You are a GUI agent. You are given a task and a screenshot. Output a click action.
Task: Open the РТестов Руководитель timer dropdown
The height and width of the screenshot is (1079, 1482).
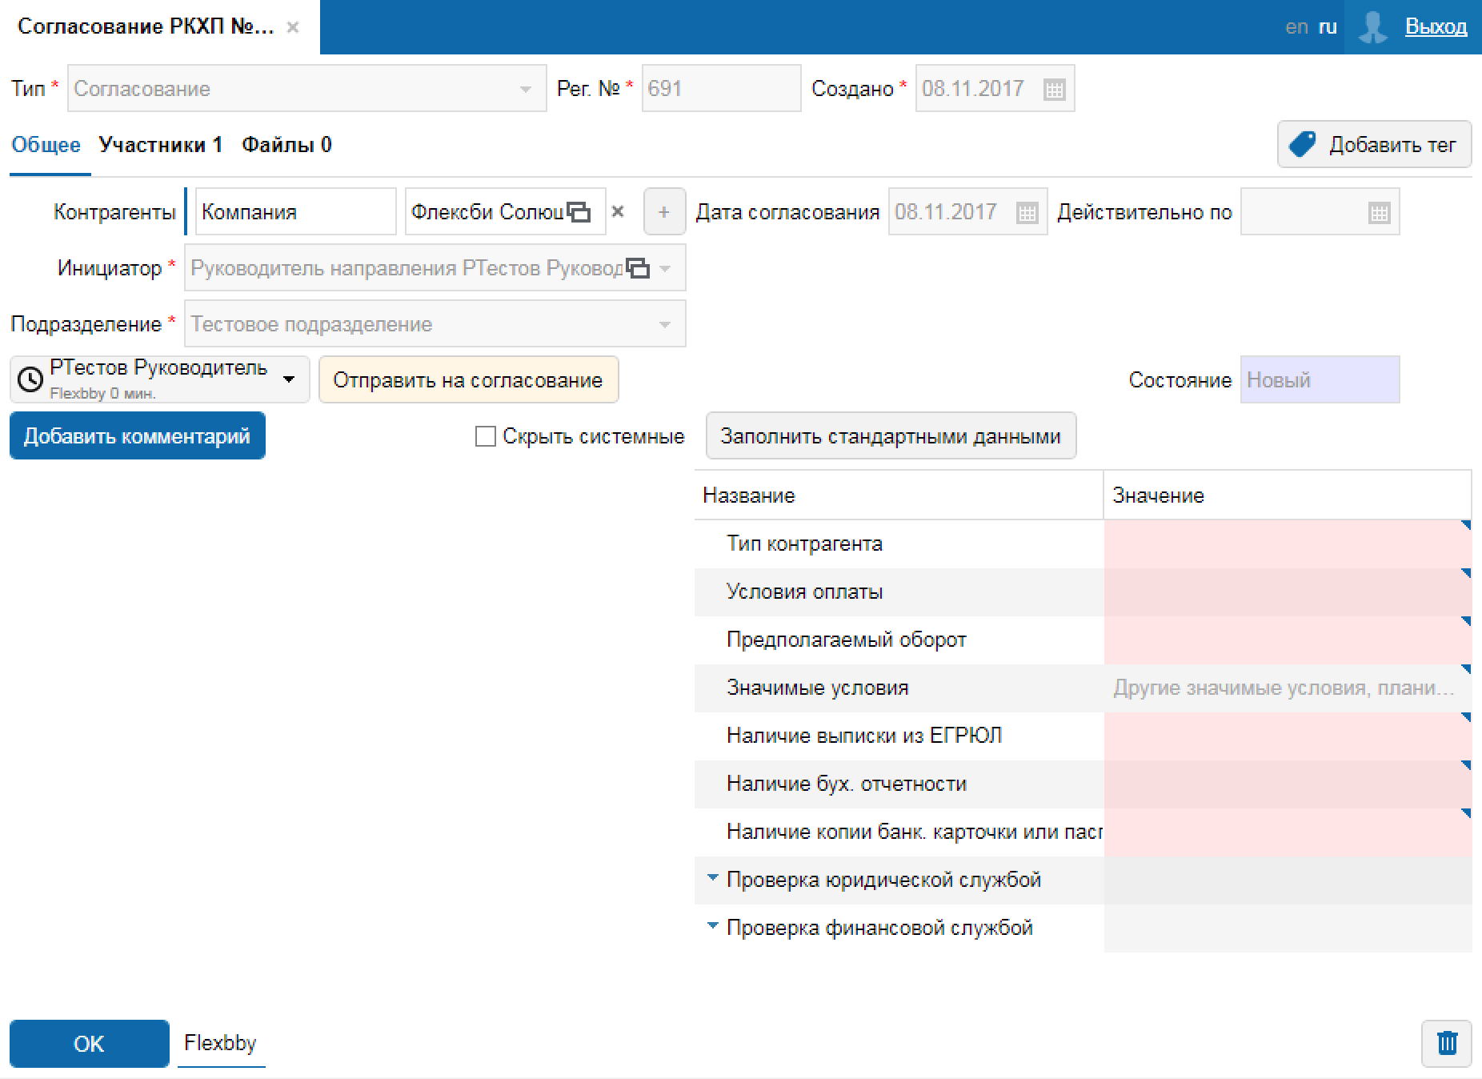point(289,379)
